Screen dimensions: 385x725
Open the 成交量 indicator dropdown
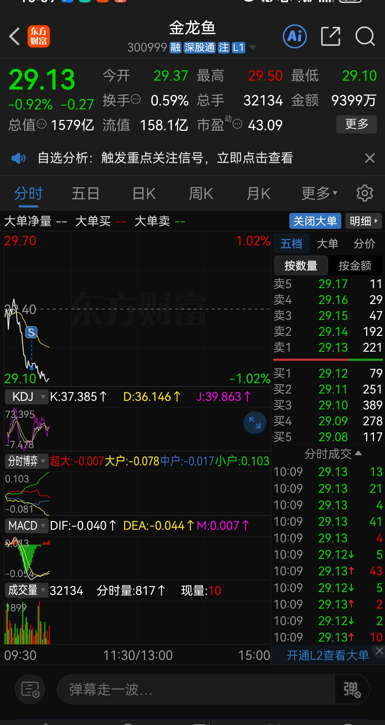coord(27,590)
